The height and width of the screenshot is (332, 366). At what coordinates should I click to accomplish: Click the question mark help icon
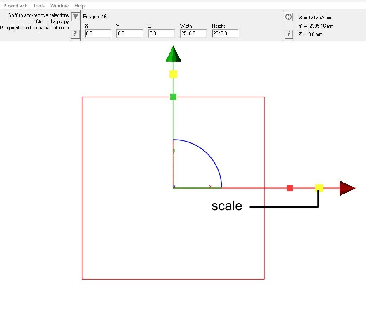coord(75,34)
